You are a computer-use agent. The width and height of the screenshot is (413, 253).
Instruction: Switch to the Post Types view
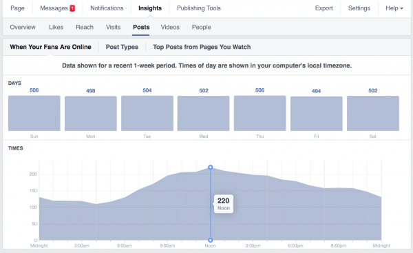coord(122,47)
